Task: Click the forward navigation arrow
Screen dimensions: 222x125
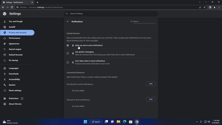Action: coord(7,7)
